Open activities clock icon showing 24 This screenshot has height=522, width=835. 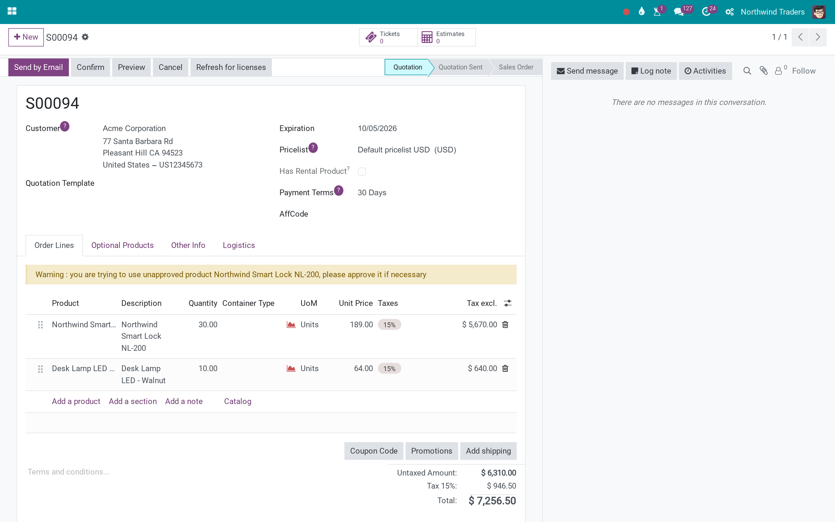point(706,12)
